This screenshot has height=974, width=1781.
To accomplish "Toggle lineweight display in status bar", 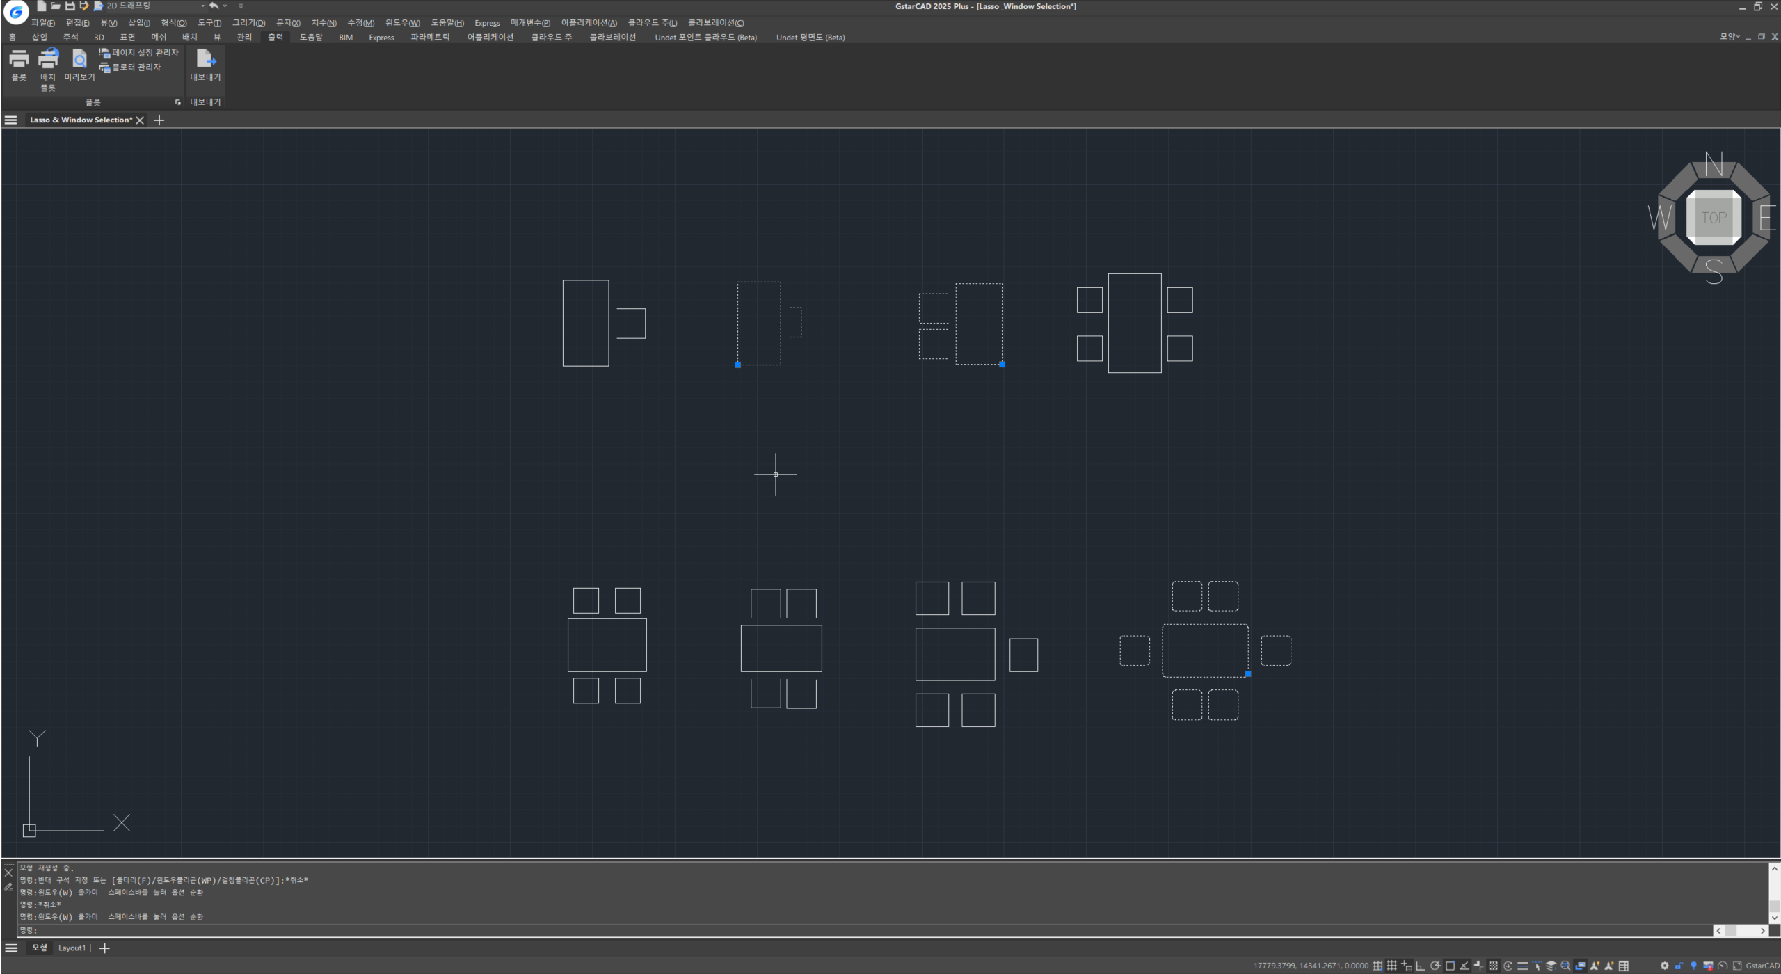I will (1522, 966).
